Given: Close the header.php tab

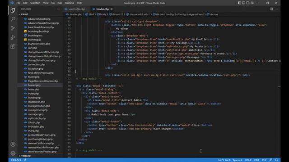Looking at the screenshot, I should (112, 9).
